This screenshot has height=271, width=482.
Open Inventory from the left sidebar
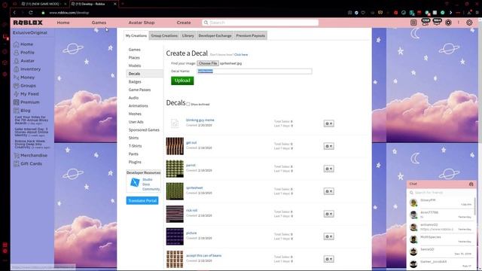pos(27,69)
